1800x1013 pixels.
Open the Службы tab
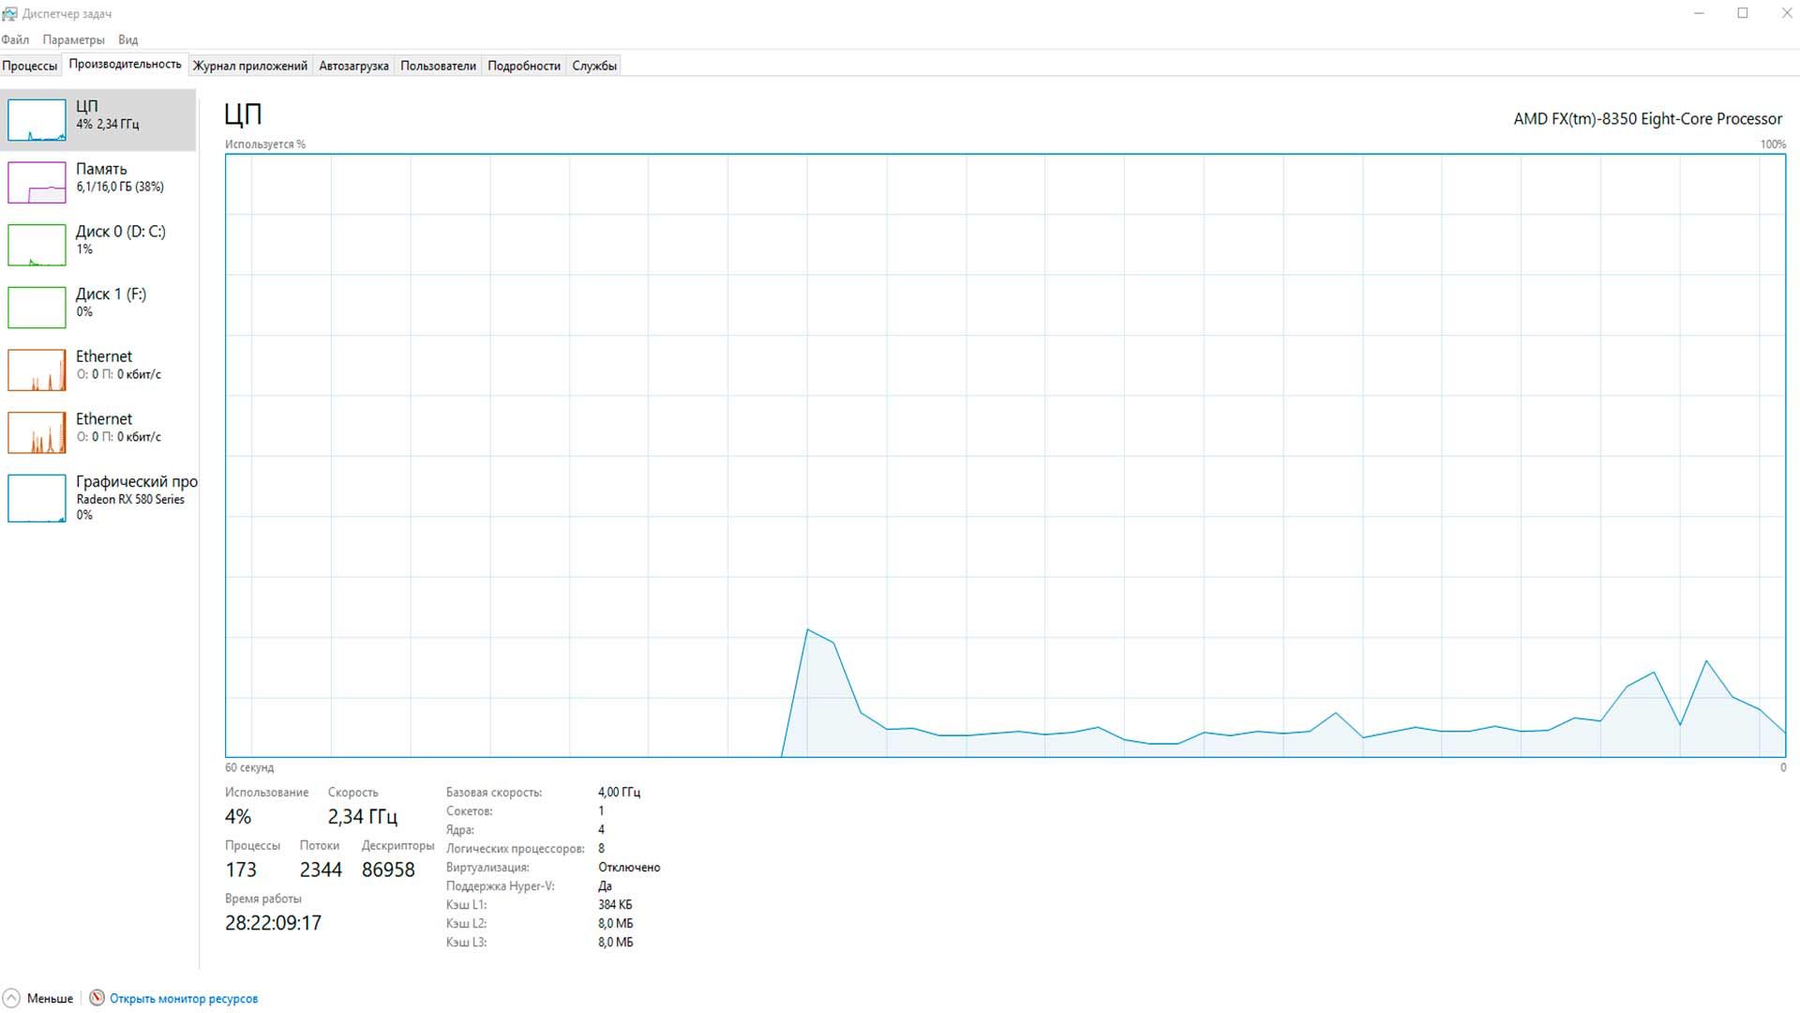pyautogui.click(x=593, y=65)
